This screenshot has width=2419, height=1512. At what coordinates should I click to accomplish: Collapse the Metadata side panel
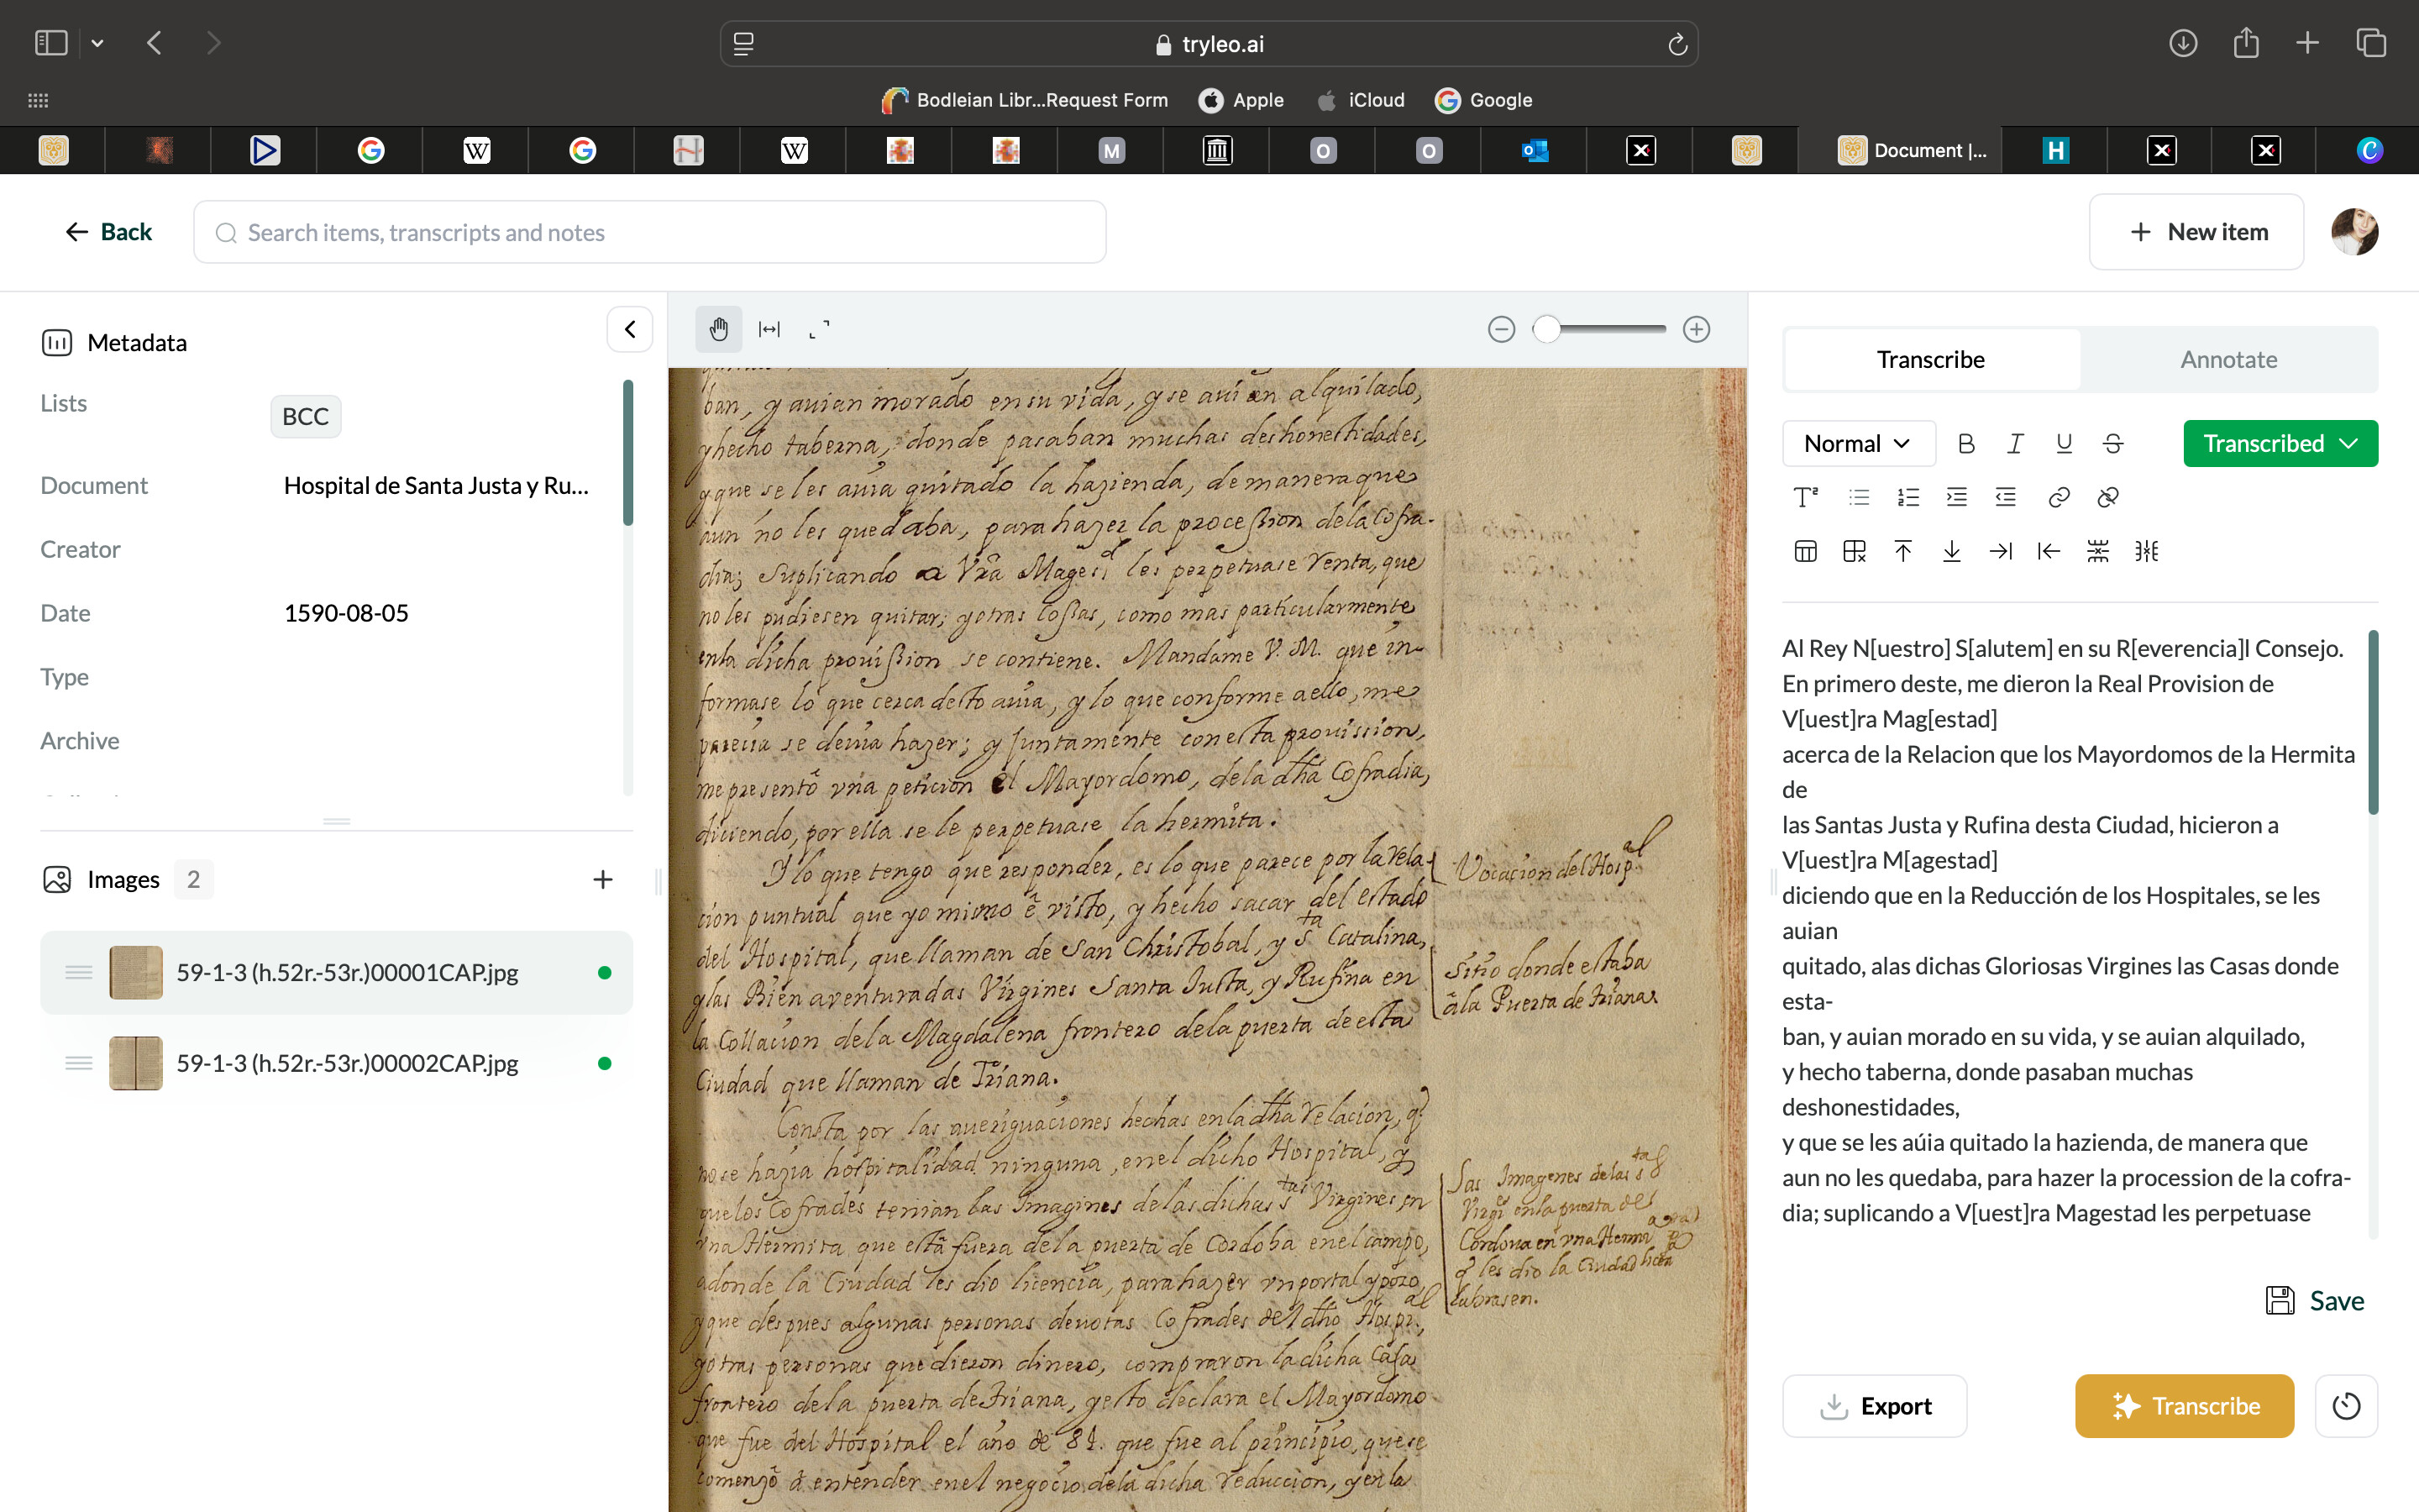coord(630,329)
